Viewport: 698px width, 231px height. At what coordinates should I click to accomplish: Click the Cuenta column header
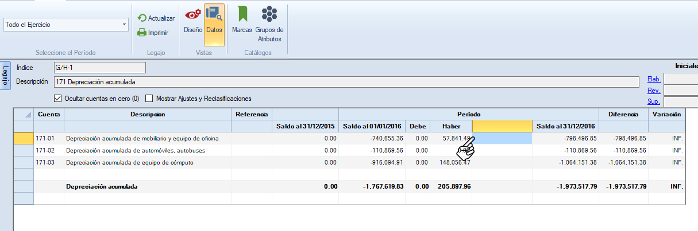point(49,114)
